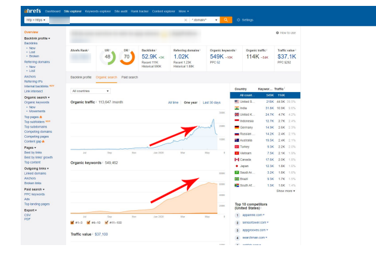The height and width of the screenshot is (261, 376).
Task: Open the Overview sidebar link
Action: 31,32
